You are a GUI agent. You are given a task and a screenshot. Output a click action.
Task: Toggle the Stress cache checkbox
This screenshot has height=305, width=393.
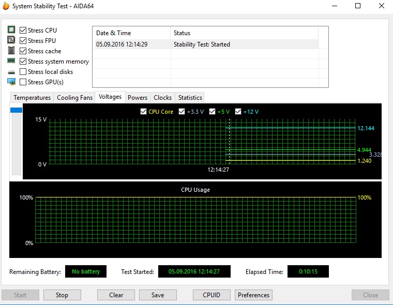click(x=23, y=51)
